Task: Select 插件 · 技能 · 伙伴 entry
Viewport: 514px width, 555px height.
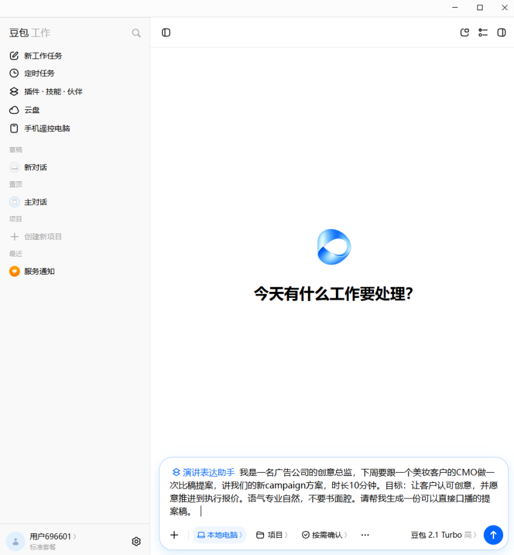Action: click(53, 91)
